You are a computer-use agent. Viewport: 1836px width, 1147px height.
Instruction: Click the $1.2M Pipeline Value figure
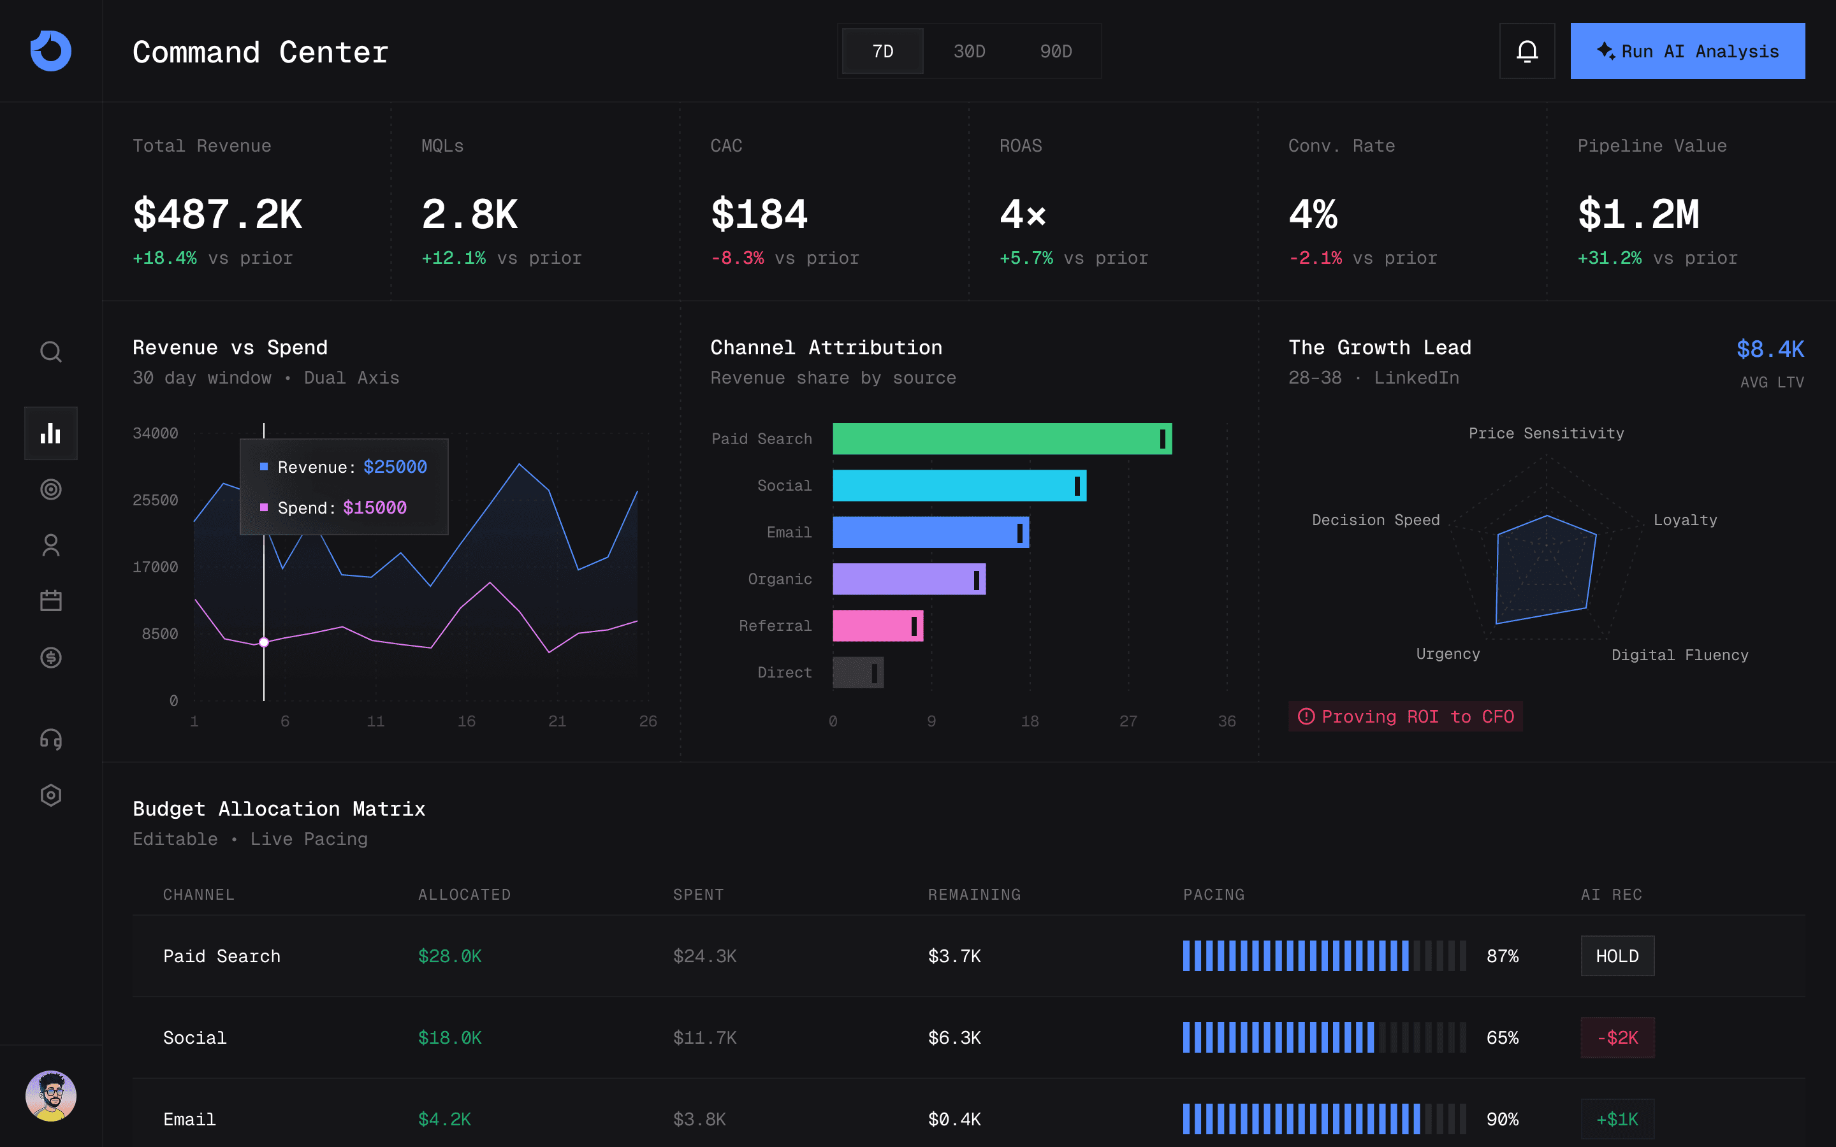tap(1639, 214)
